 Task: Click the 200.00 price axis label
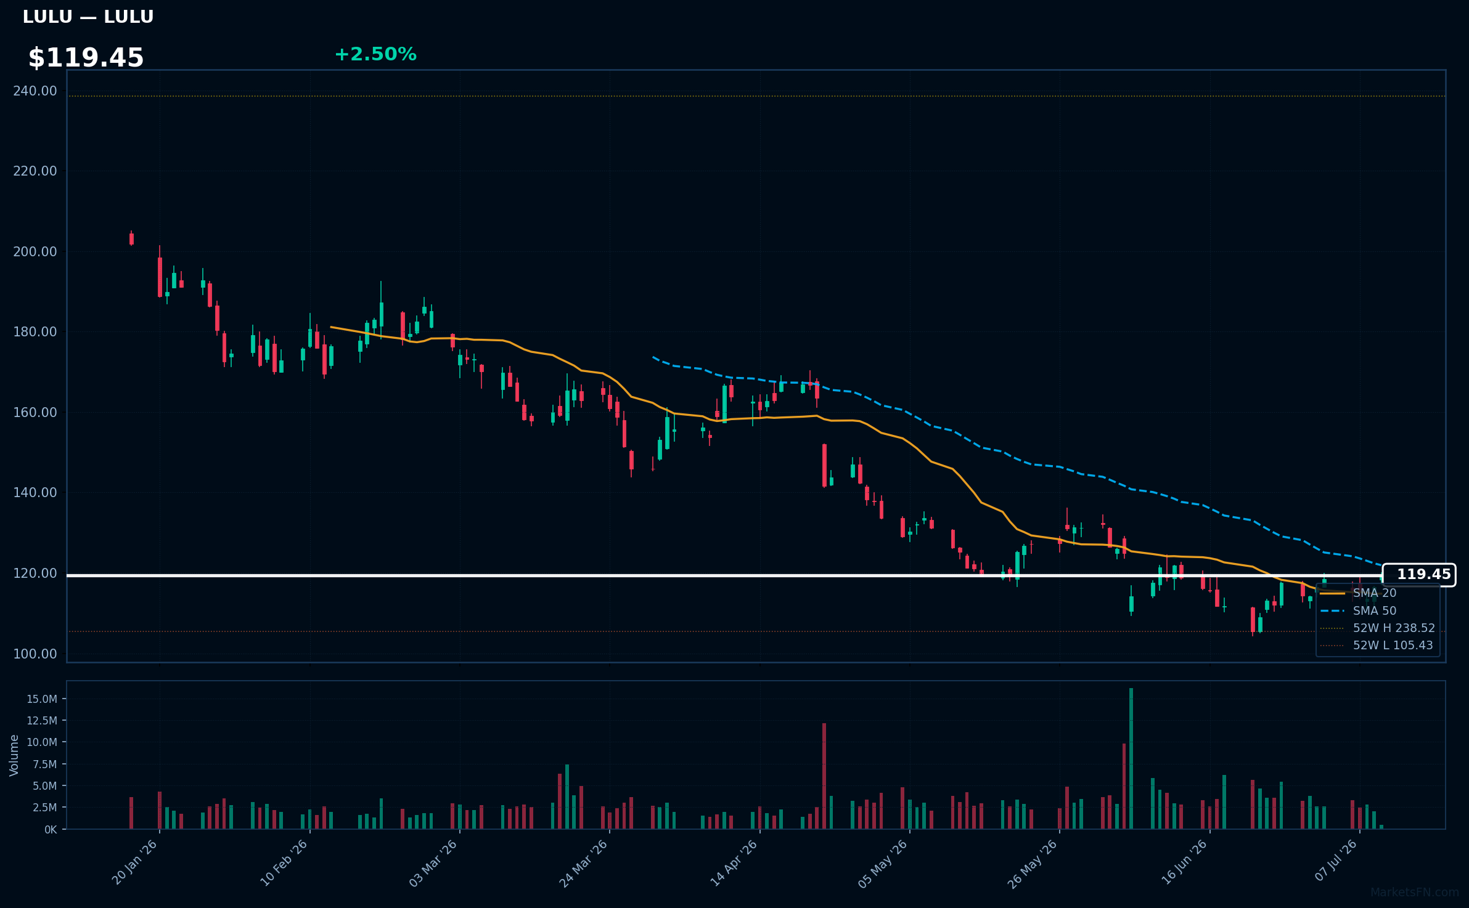pos(35,252)
